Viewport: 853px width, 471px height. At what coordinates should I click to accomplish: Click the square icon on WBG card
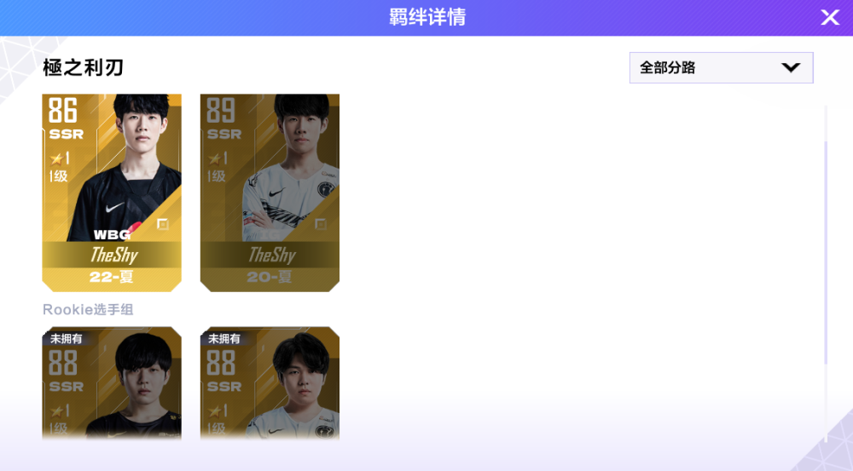[163, 224]
